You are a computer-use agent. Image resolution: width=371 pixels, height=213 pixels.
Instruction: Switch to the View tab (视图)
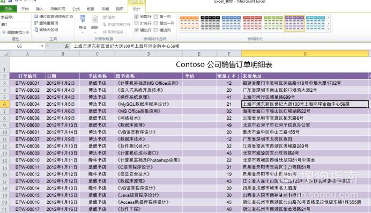pos(120,9)
